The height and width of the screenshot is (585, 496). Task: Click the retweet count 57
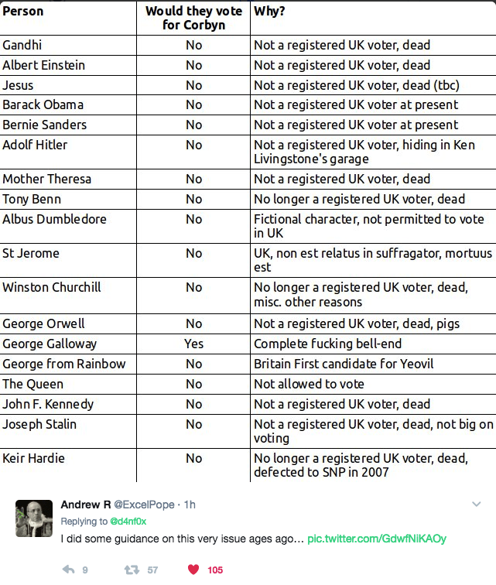pos(152,570)
